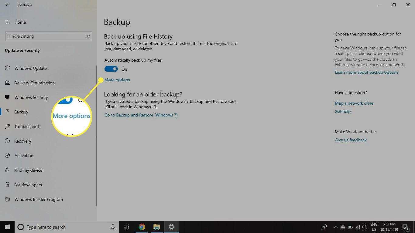This screenshot has height=233, width=415.
Task: Click the magnifier icon in Find a setting
Action: (x=88, y=36)
